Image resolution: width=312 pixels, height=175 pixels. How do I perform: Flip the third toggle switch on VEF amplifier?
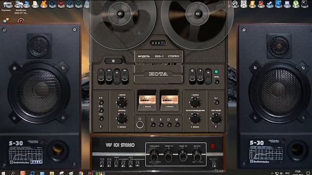coord(116,163)
